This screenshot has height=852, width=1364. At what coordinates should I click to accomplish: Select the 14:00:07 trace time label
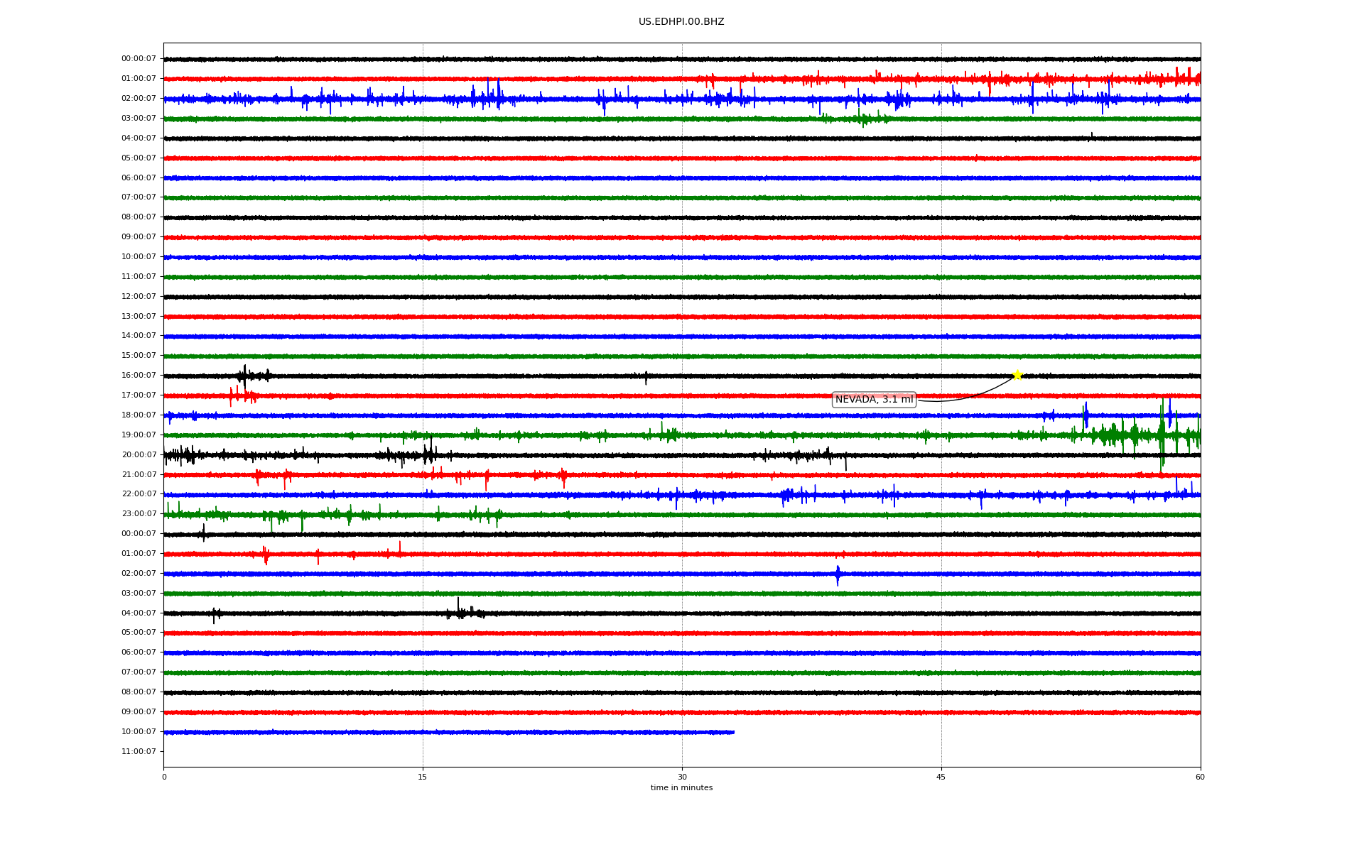pyautogui.click(x=139, y=336)
